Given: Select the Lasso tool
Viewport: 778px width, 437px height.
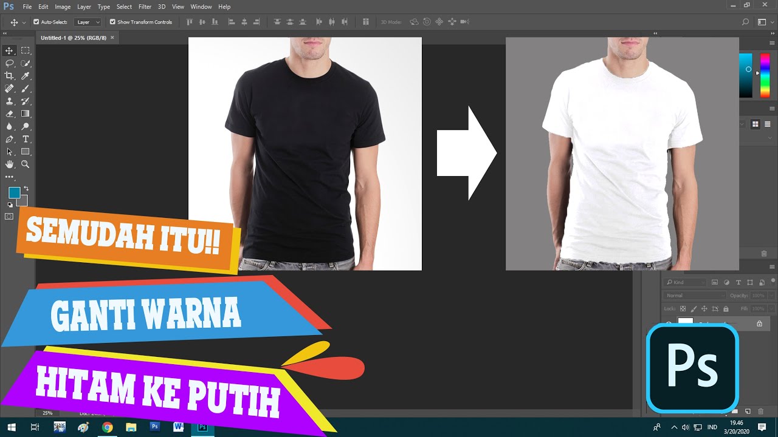Looking at the screenshot, I should pyautogui.click(x=9, y=63).
